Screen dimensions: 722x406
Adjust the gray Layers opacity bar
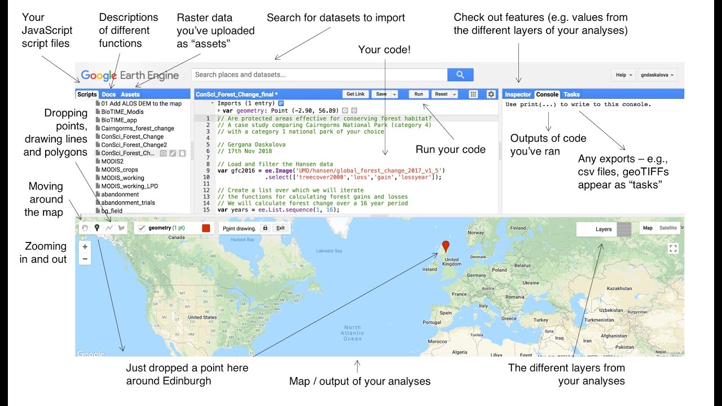(624, 229)
